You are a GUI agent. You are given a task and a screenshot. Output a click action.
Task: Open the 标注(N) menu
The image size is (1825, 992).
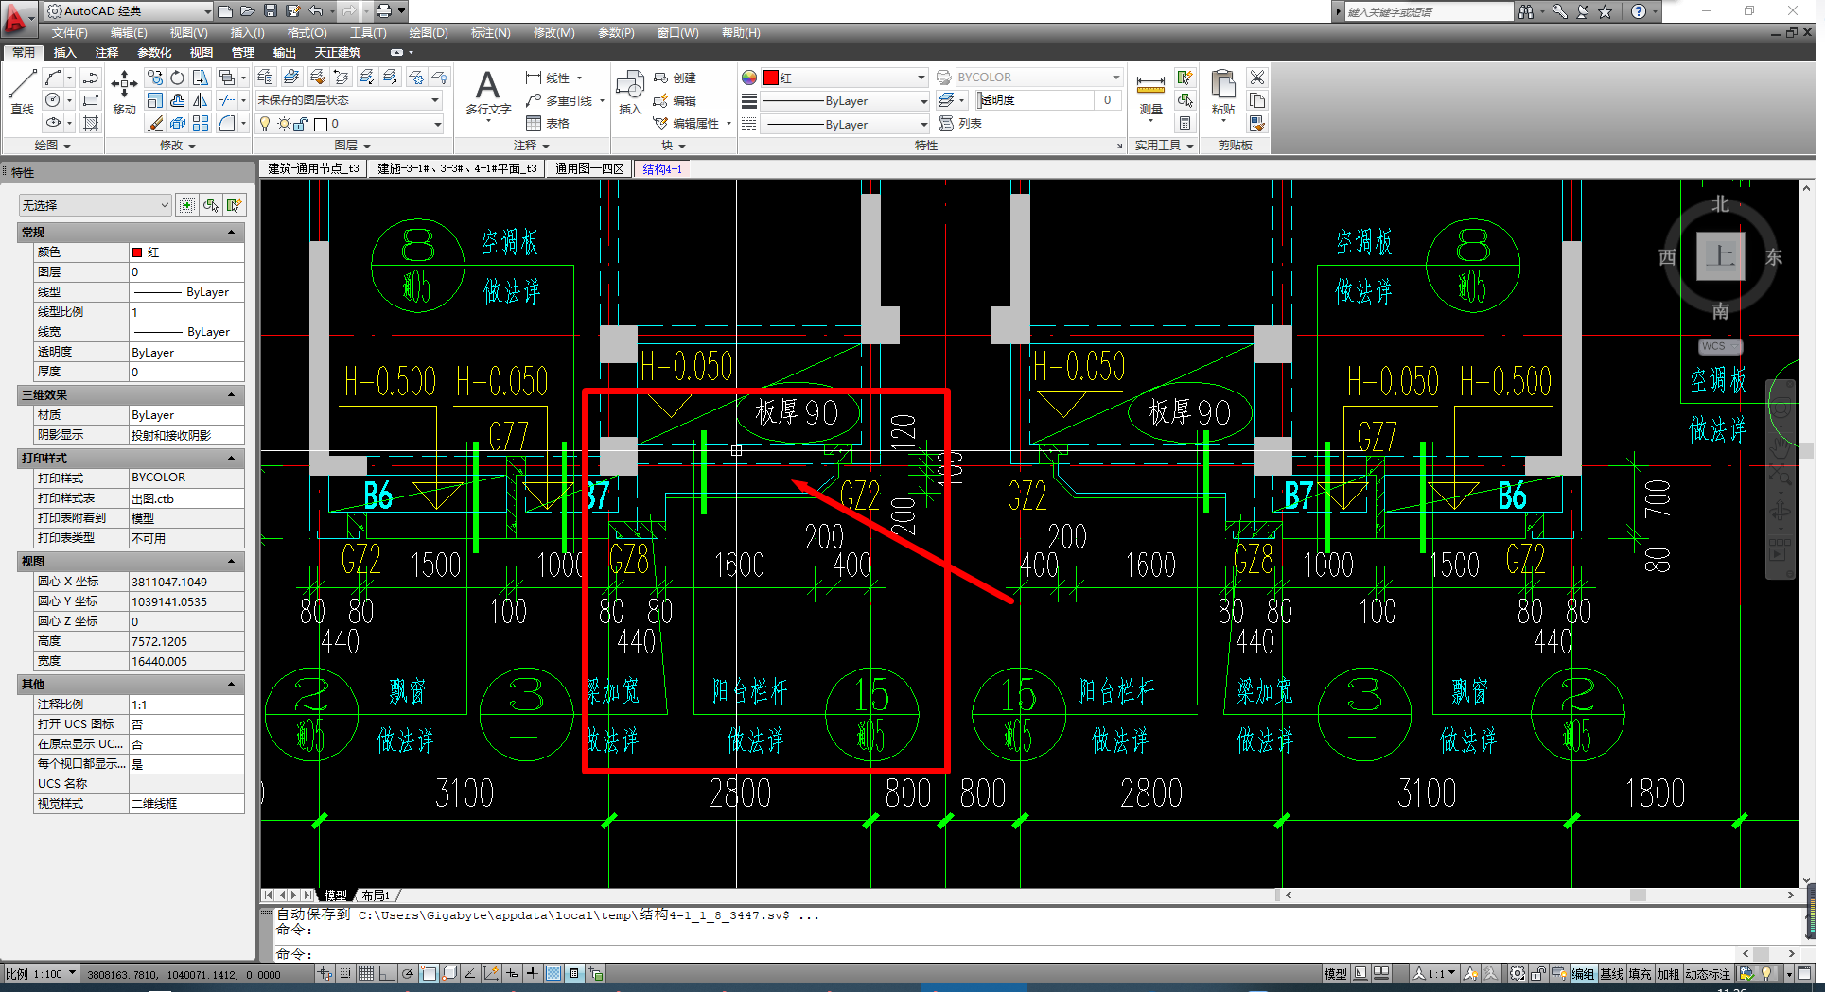pyautogui.click(x=490, y=33)
